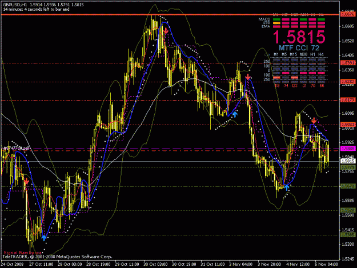Click the orange STR bar in the M1 column
The height and width of the screenshot is (268, 357).
[276, 23]
